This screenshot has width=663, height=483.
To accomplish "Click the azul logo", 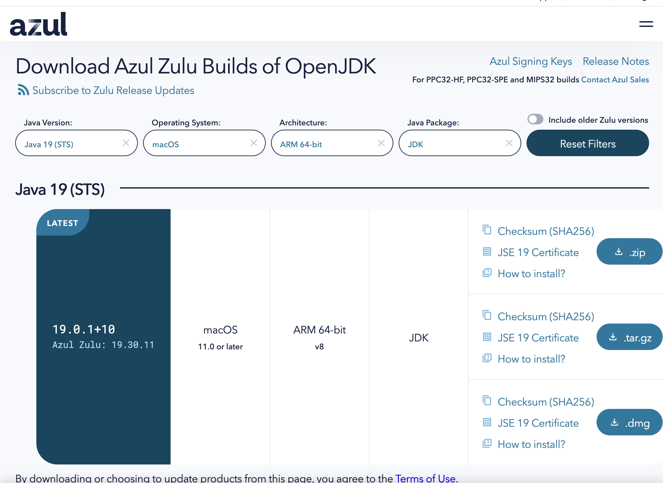I will 39,24.
